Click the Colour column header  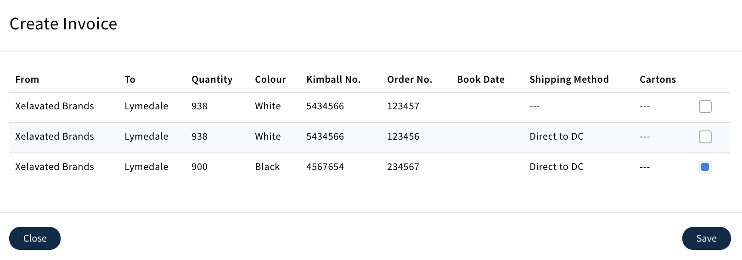coord(270,79)
